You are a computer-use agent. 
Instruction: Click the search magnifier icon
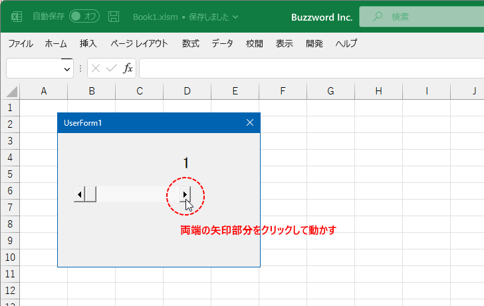[x=377, y=17]
